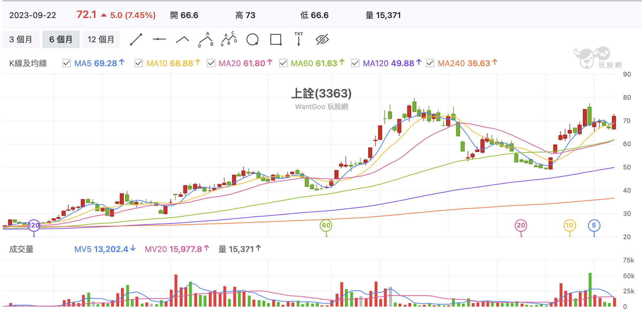This screenshot has height=313, width=642.
Task: Uncheck the MA120 moving average checkbox
Action: pyautogui.click(x=355, y=63)
